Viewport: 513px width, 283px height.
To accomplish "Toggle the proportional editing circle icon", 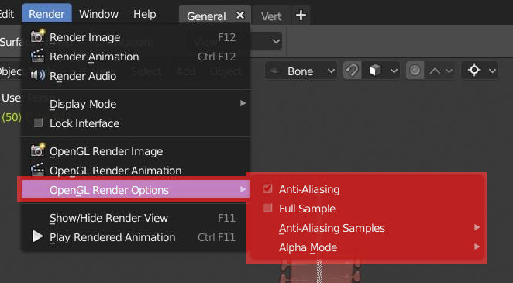I will [x=415, y=71].
